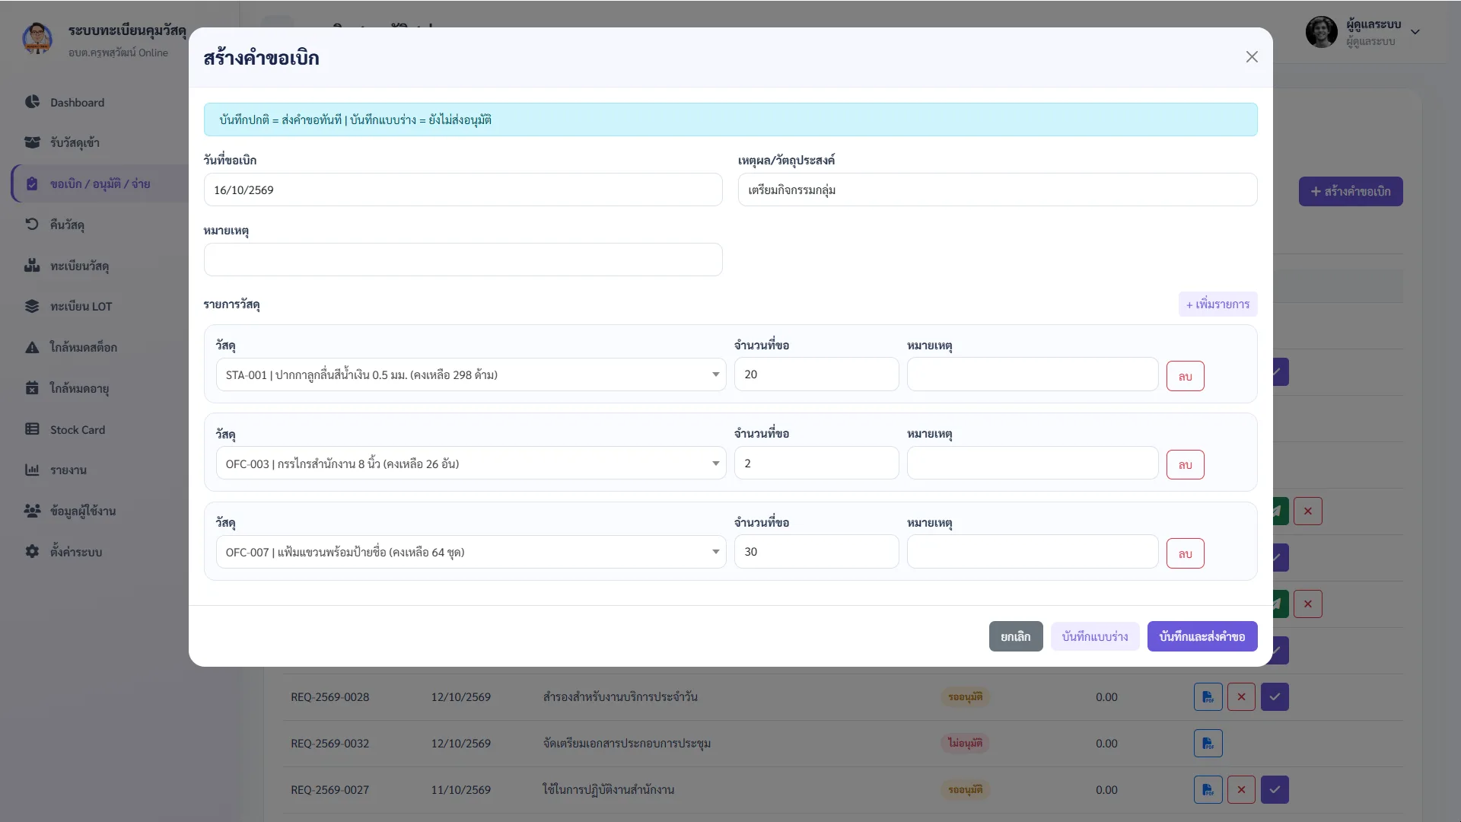Open Dashboard from the sidebar
Viewport: 1461px width, 822px height.
pos(76,102)
